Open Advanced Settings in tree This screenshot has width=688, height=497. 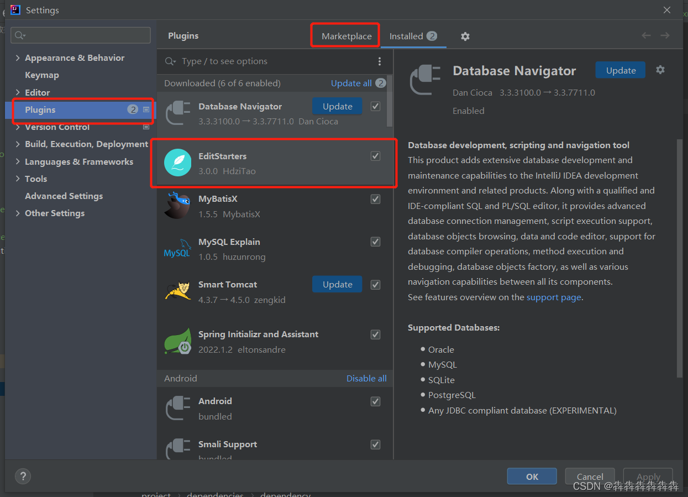click(x=64, y=196)
